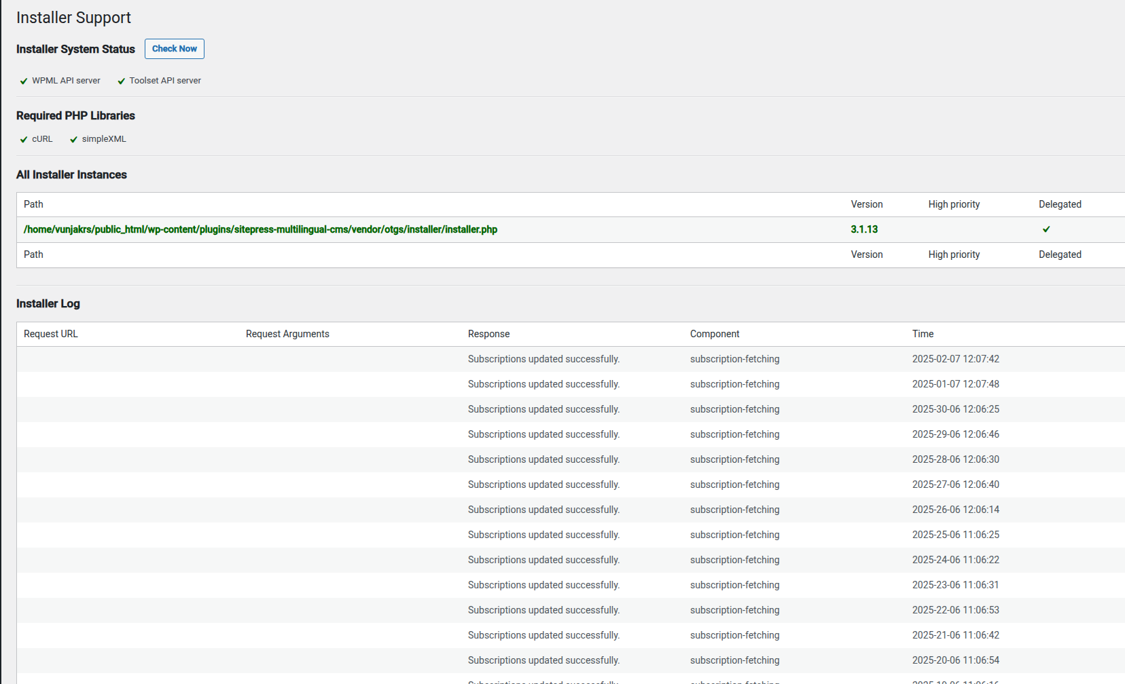Click the top Version column header
1125x684 pixels.
pos(867,204)
